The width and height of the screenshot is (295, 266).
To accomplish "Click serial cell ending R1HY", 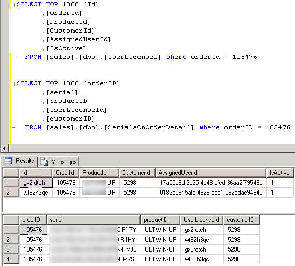I will click(94, 240).
